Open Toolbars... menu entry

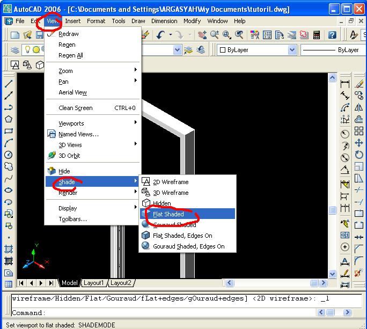93,219
